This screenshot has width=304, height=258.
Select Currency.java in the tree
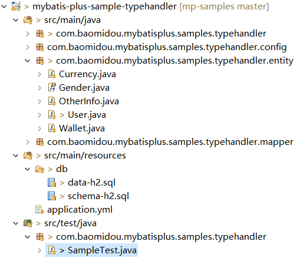[87, 74]
